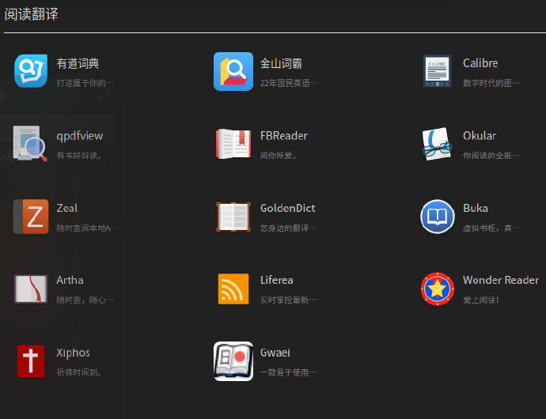Click the 阅你所爱 description under FBReader

click(x=279, y=156)
